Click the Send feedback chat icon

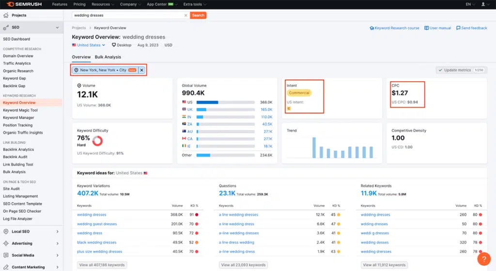(458, 28)
